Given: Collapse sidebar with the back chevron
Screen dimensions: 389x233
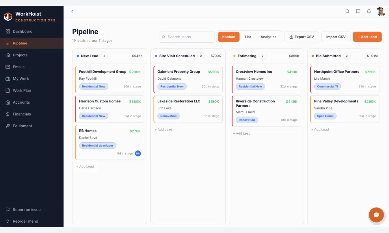Looking at the screenshot, I should tap(72, 11).
